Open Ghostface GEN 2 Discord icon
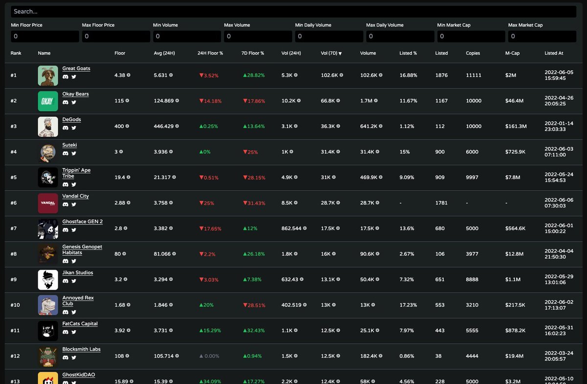Screen dimensions: 587x384 tap(66, 230)
